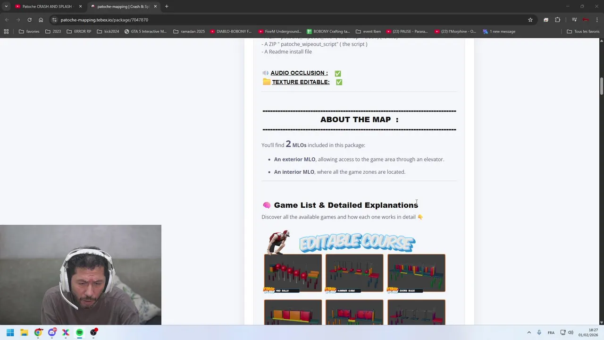
Task: Open the 1 new message bookmark
Action: tap(499, 32)
